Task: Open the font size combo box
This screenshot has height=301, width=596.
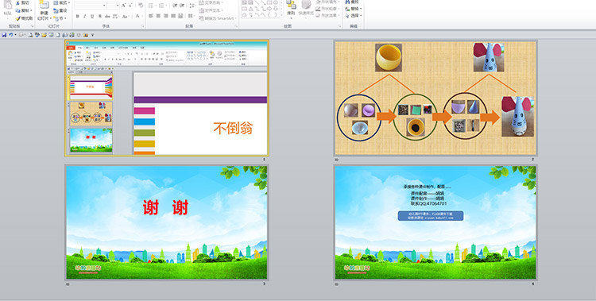Action: click(114, 6)
